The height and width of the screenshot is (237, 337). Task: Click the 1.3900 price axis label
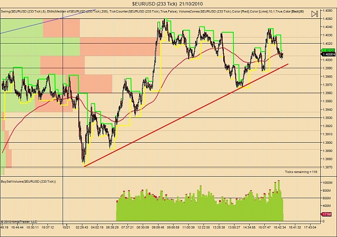pos(327,143)
